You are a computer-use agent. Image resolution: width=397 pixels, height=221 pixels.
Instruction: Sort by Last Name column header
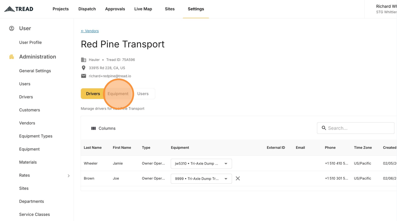coord(93,148)
